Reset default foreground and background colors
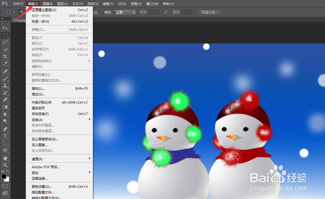Screen dimensions: 325x199 (x=3, y=171)
